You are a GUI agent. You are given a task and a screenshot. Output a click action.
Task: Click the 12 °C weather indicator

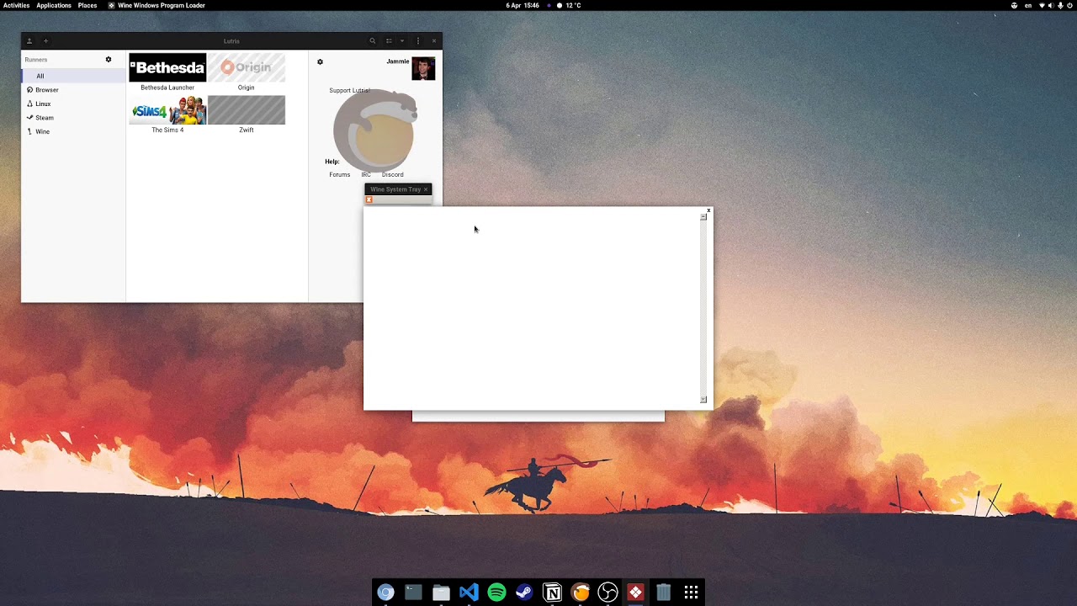(569, 5)
